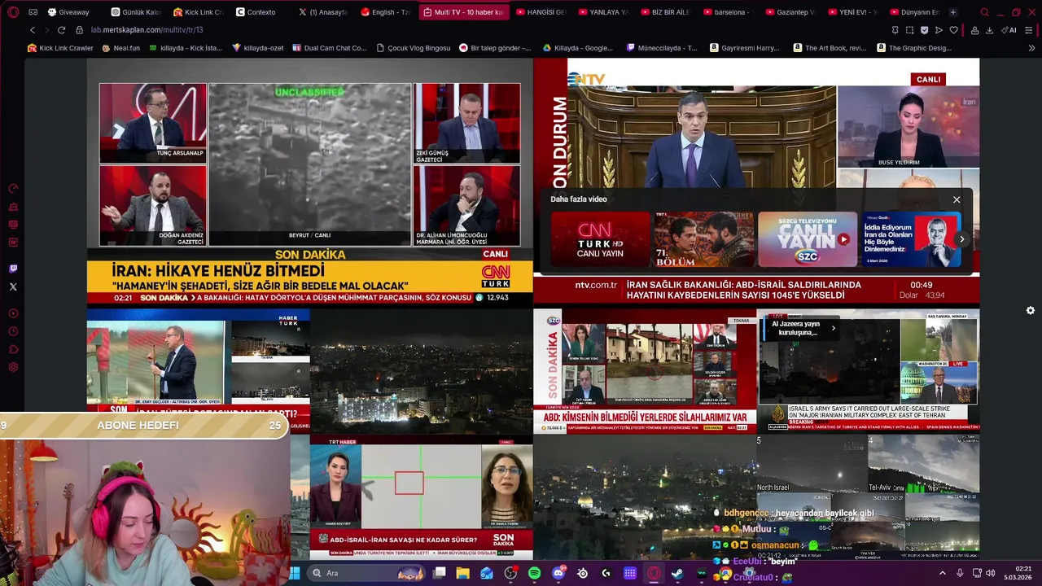1042x586 pixels.
Task: Go back to the previous page
Action: coord(33,30)
